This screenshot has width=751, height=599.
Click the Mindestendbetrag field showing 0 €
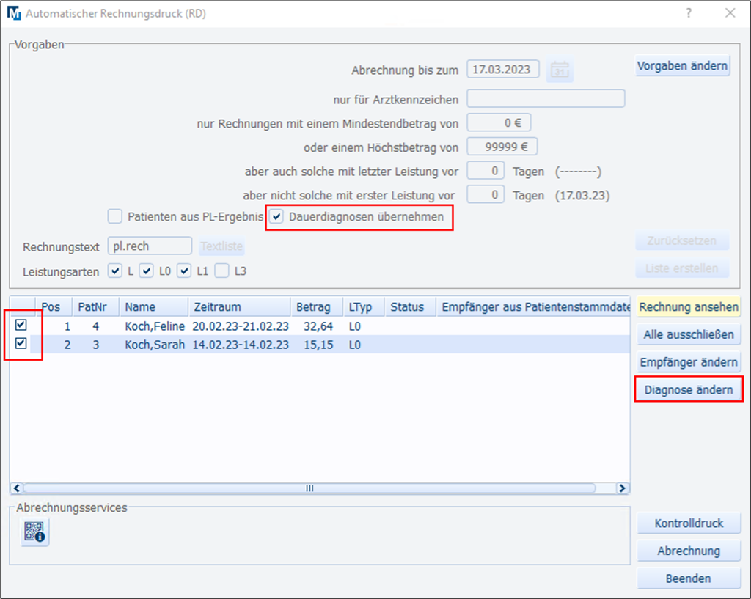[499, 122]
